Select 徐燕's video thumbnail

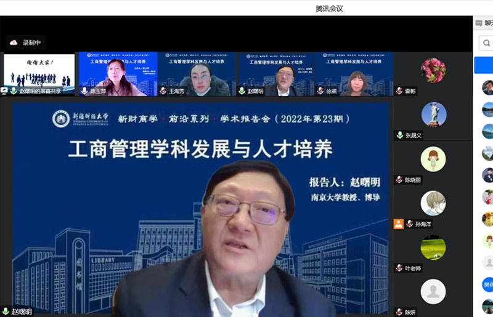[x=354, y=74]
